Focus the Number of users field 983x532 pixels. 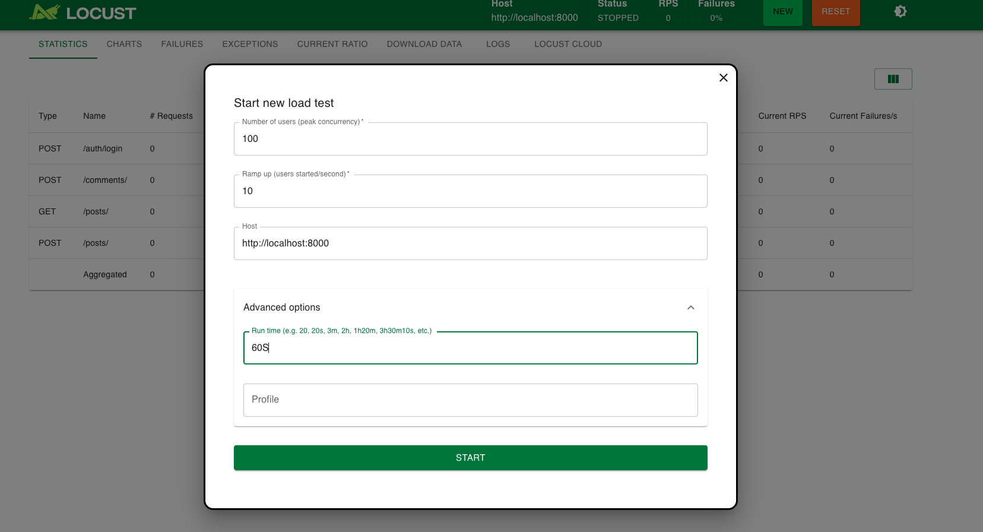point(470,139)
